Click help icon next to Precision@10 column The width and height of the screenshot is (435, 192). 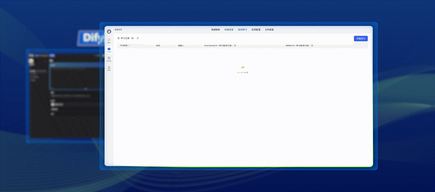point(235,46)
